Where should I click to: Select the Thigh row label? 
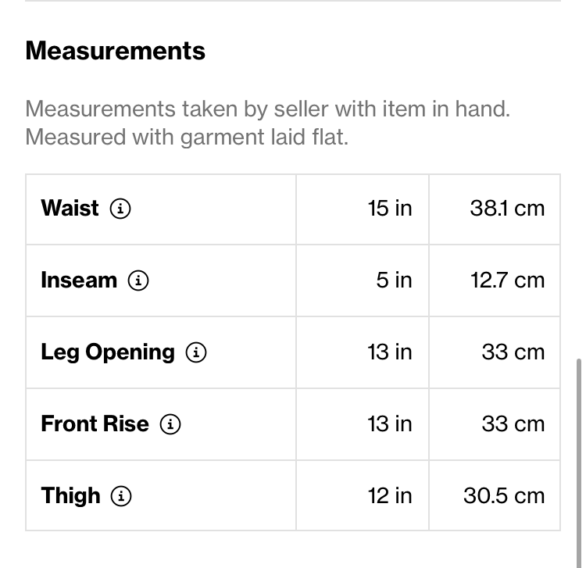(x=70, y=496)
